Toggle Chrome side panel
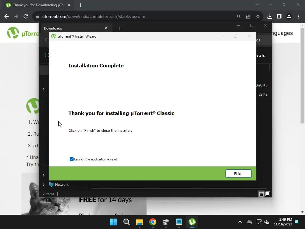305x229 pixels. (x=279, y=17)
